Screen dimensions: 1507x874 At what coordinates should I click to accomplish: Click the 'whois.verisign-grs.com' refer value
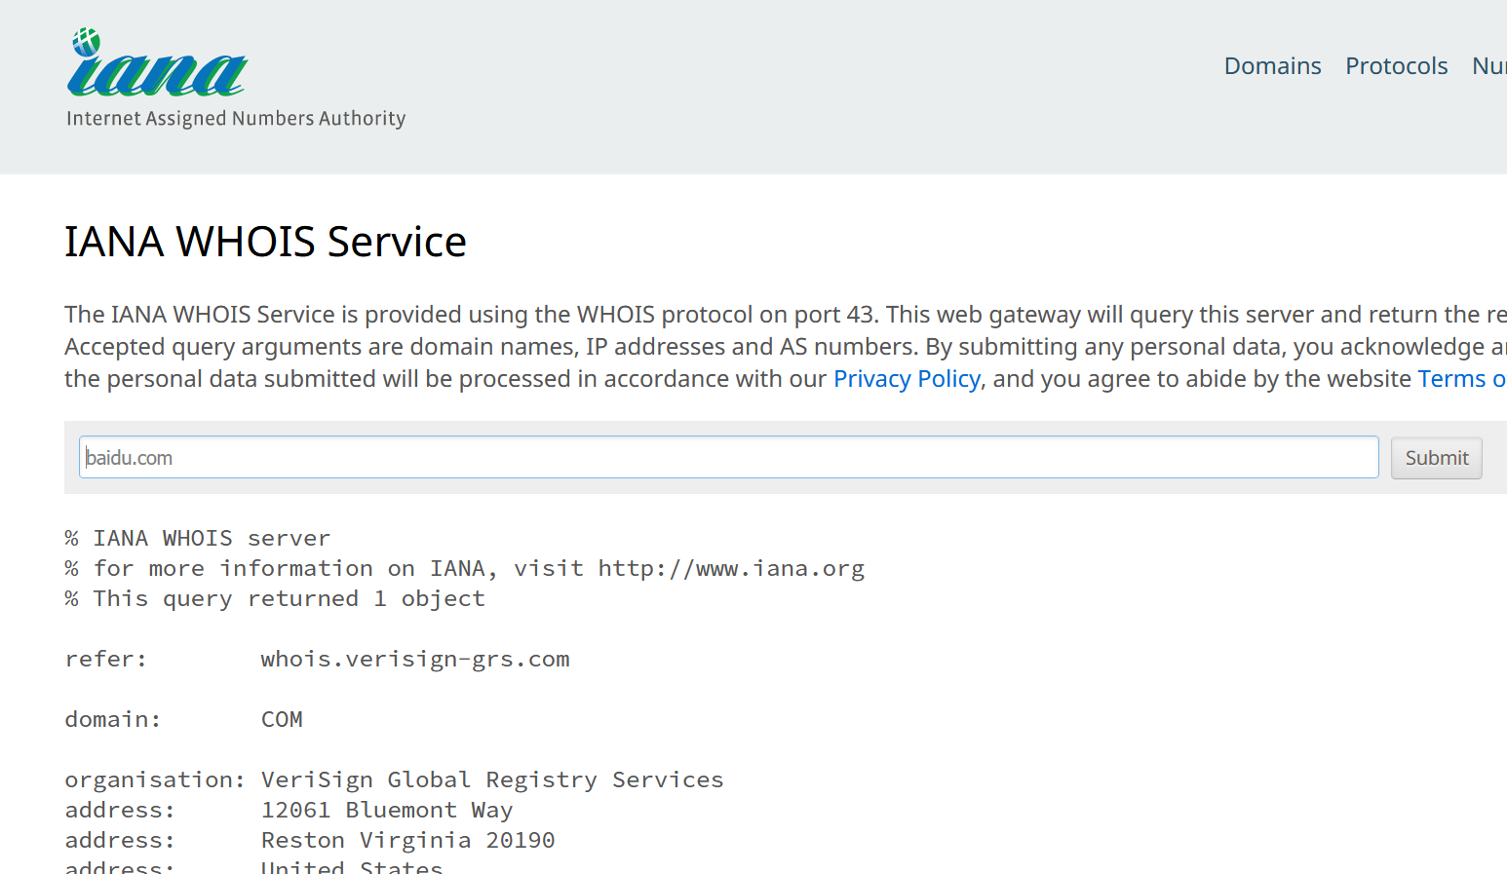click(415, 659)
